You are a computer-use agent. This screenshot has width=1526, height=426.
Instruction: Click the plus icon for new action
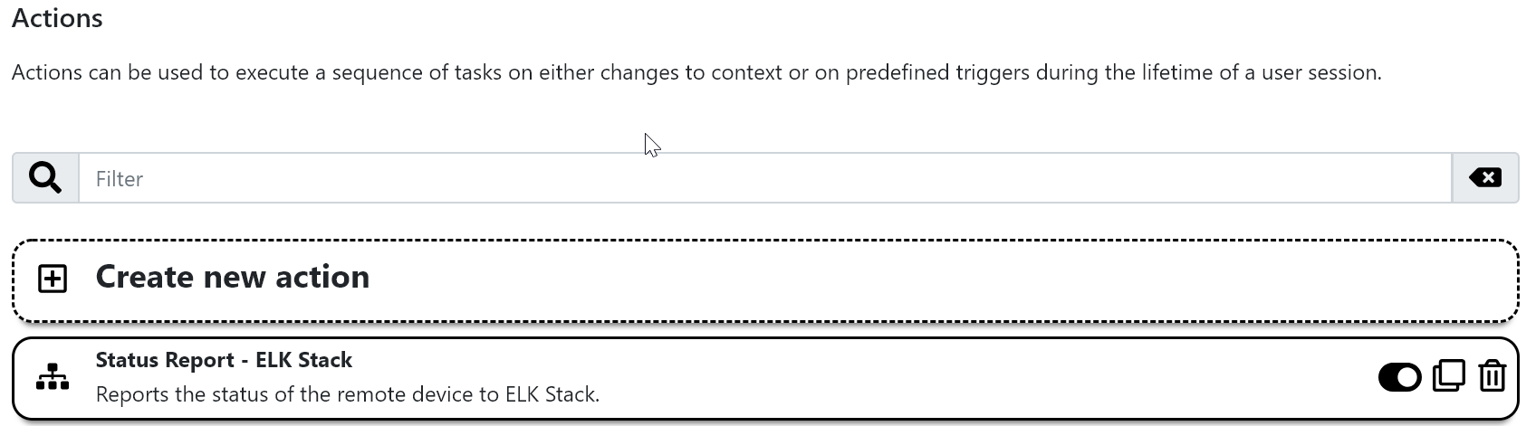[53, 279]
